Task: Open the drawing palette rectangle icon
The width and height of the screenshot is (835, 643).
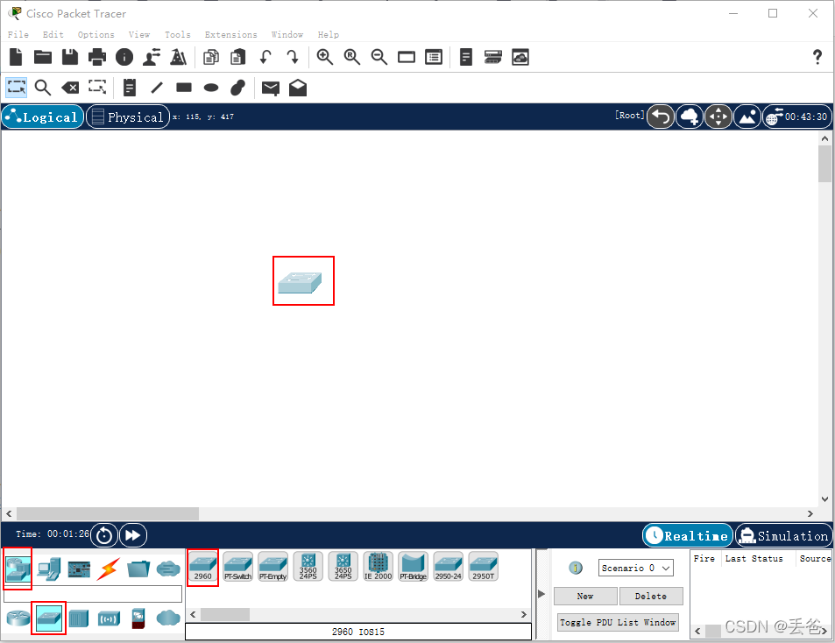Action: coord(407,57)
